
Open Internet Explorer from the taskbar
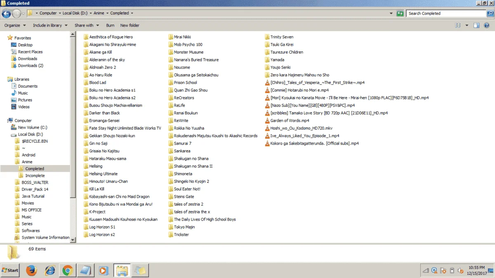pos(50,271)
